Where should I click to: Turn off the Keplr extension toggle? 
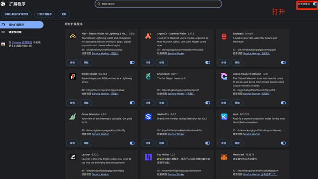tap(283, 143)
